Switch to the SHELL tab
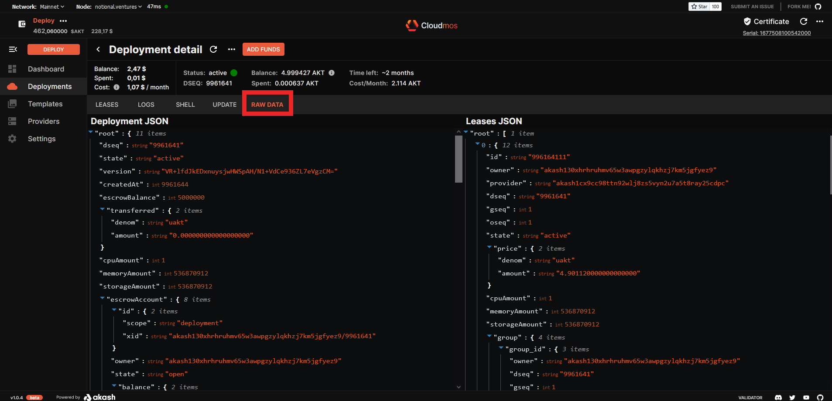832x401 pixels. point(185,105)
